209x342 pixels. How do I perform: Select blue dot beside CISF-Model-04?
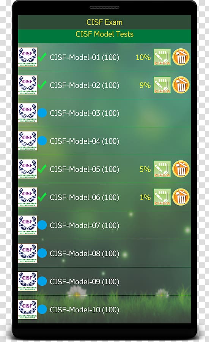point(42,141)
